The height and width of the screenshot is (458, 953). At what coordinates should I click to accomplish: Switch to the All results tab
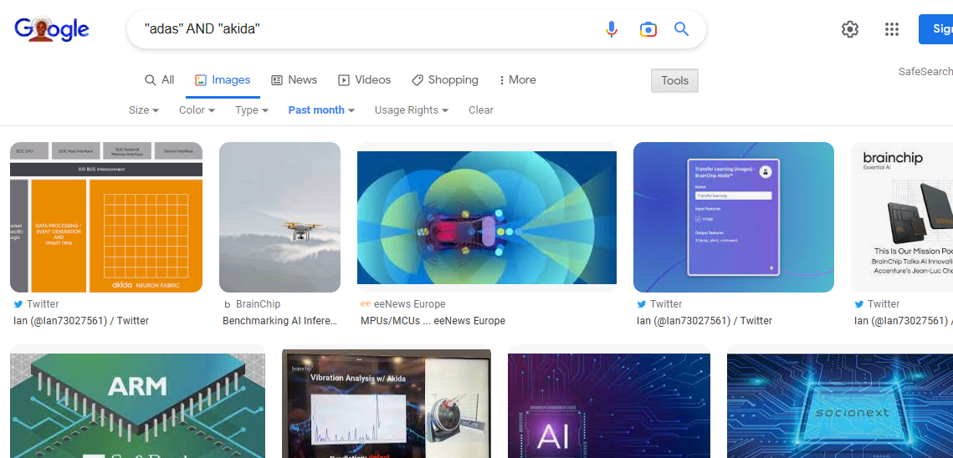[x=159, y=80]
